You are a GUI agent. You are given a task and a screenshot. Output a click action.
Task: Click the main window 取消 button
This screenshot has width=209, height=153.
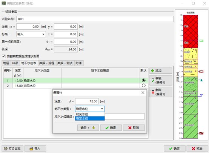pos(197,148)
